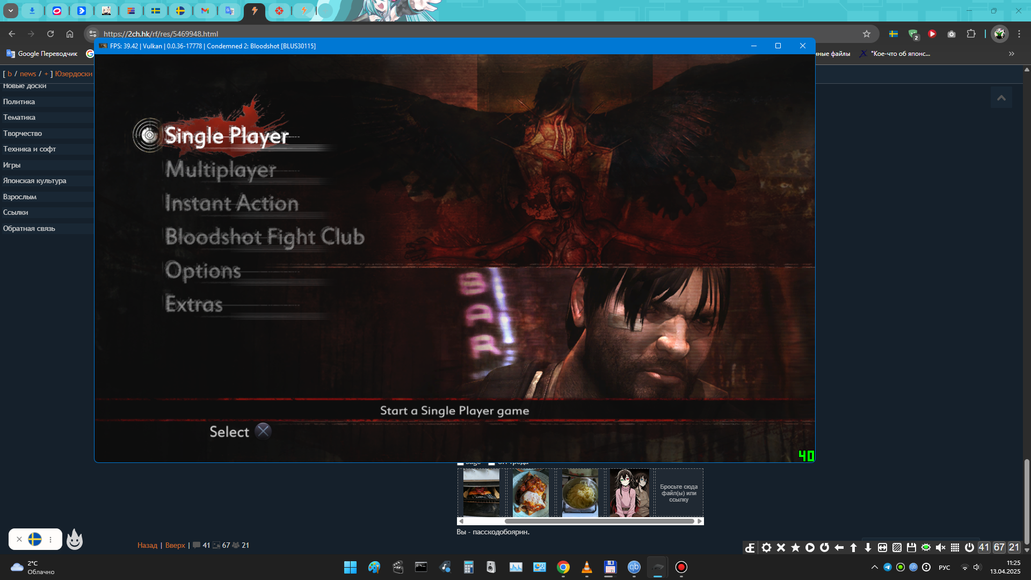This screenshot has height=580, width=1031.
Task: Open settings gear in 2ch bottom toolbar
Action: 766,547
